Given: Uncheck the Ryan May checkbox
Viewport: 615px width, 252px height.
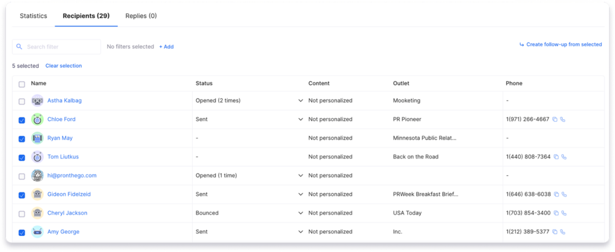Looking at the screenshot, I should [x=22, y=139].
